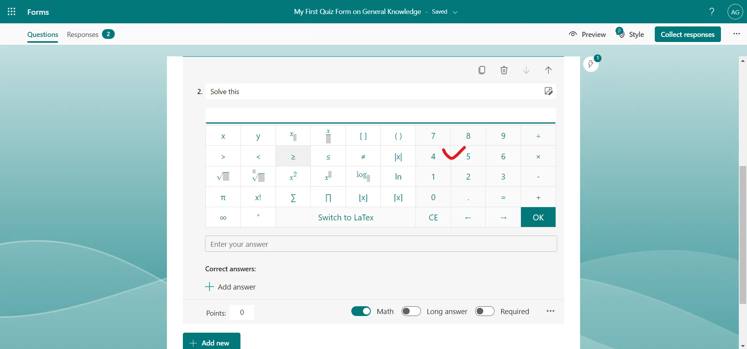Open the help question mark icon
Viewport: 747px width, 349px height.
pos(712,12)
